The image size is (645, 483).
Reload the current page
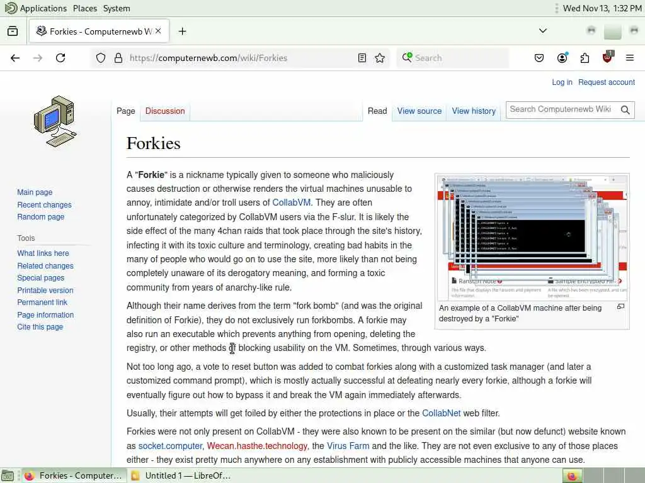click(x=60, y=58)
